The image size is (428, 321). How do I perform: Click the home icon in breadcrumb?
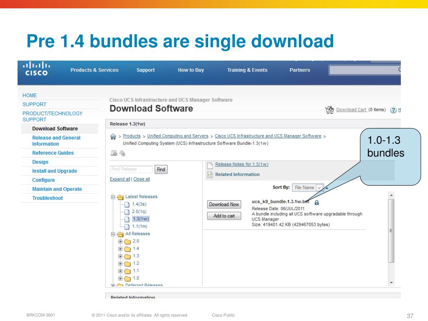tap(113, 137)
